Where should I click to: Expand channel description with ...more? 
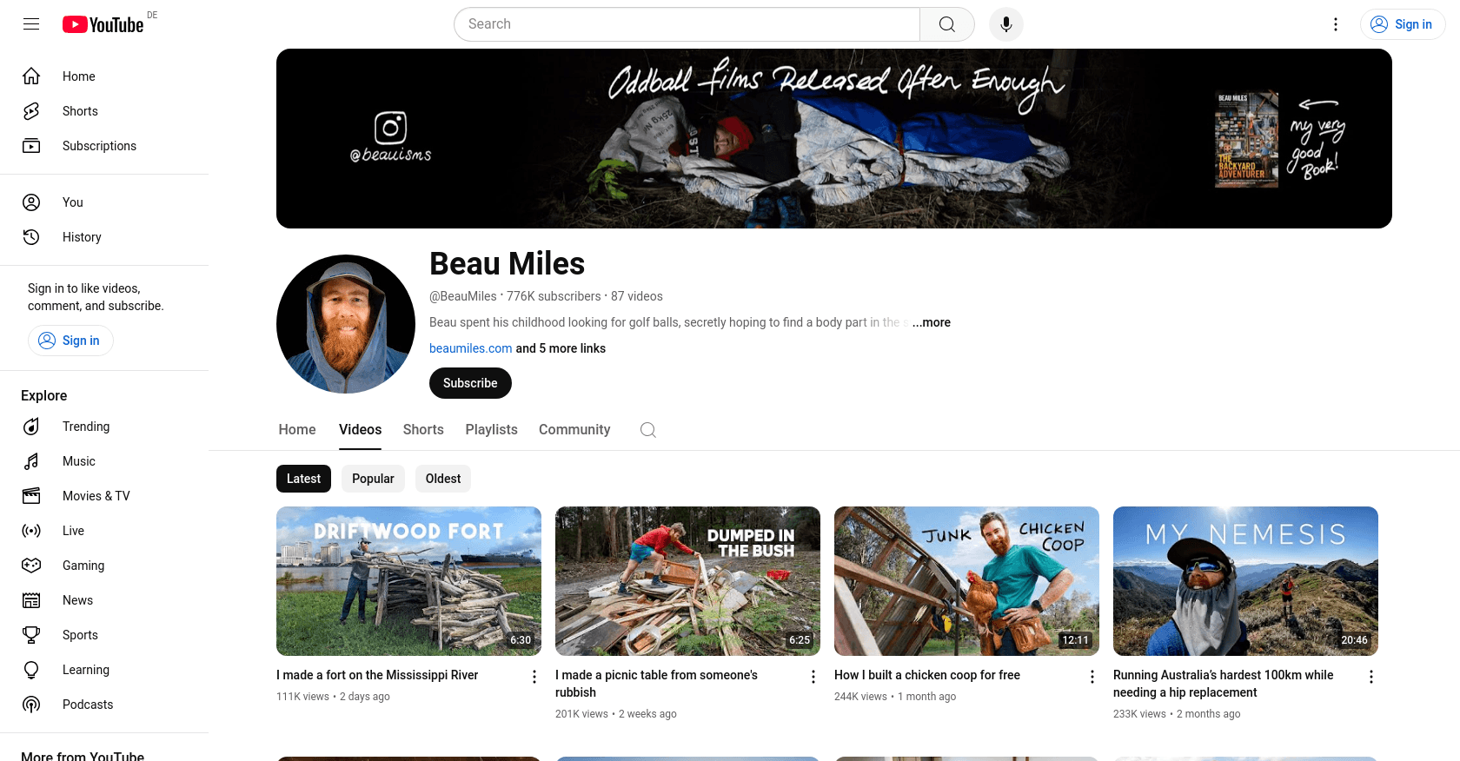tap(932, 322)
